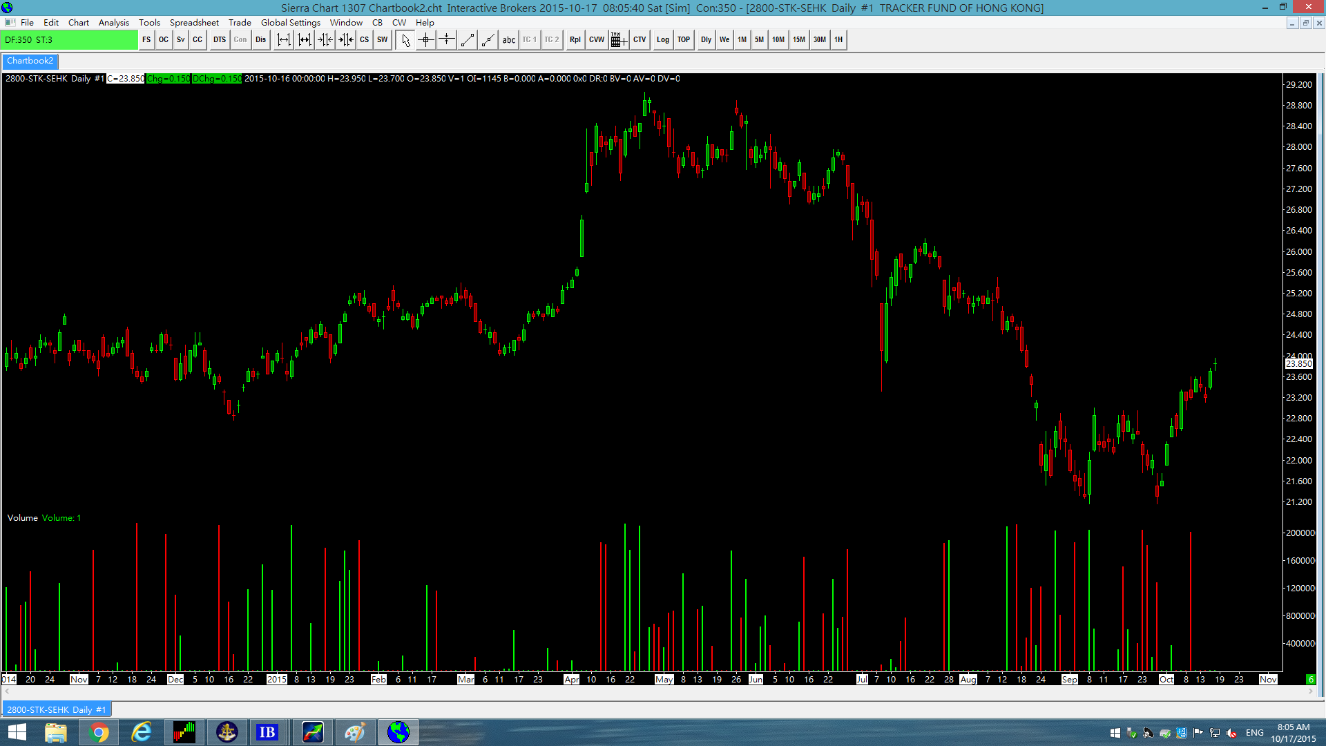
Task: Open the chart values window grid icon
Action: click(x=619, y=40)
